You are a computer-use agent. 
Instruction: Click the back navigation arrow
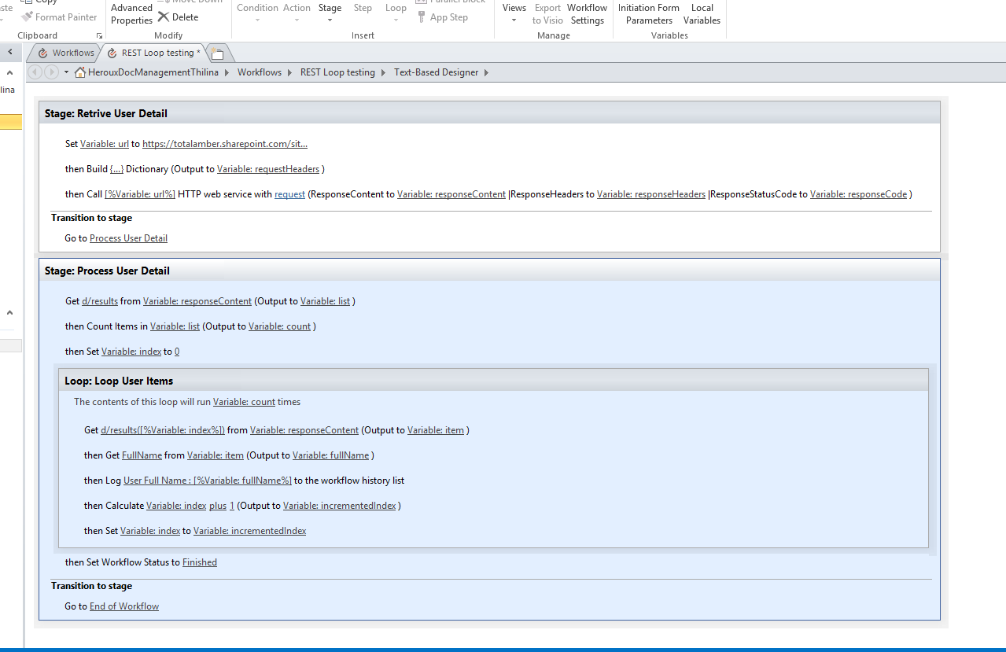(x=35, y=72)
